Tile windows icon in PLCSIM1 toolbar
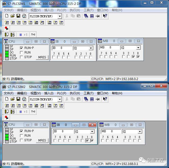 point(92,16)
